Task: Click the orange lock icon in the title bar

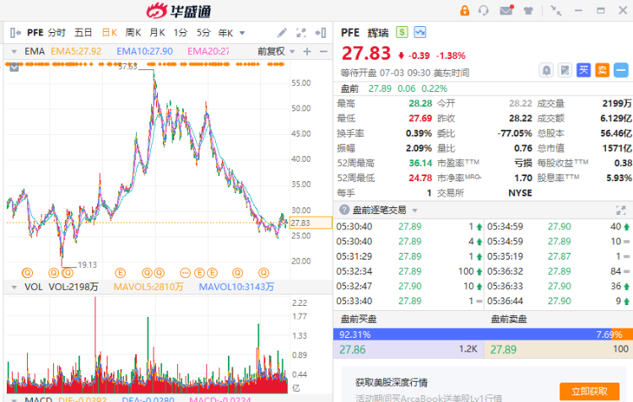Action: [x=465, y=10]
